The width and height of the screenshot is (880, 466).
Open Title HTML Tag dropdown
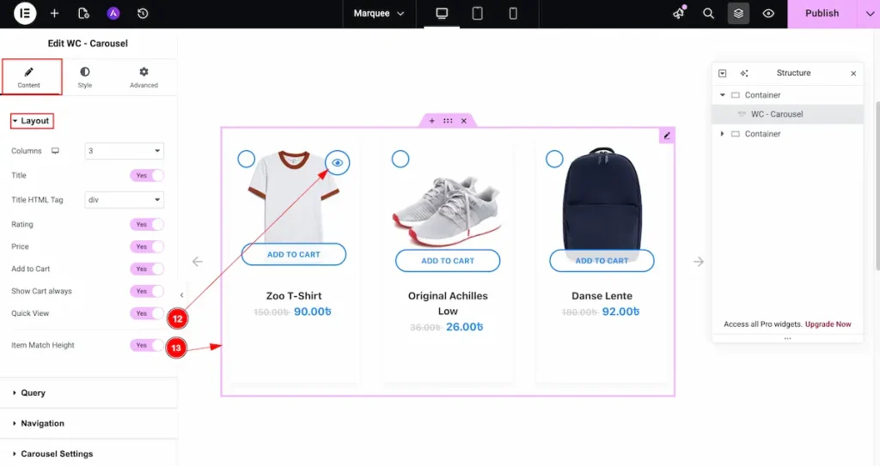tap(124, 200)
